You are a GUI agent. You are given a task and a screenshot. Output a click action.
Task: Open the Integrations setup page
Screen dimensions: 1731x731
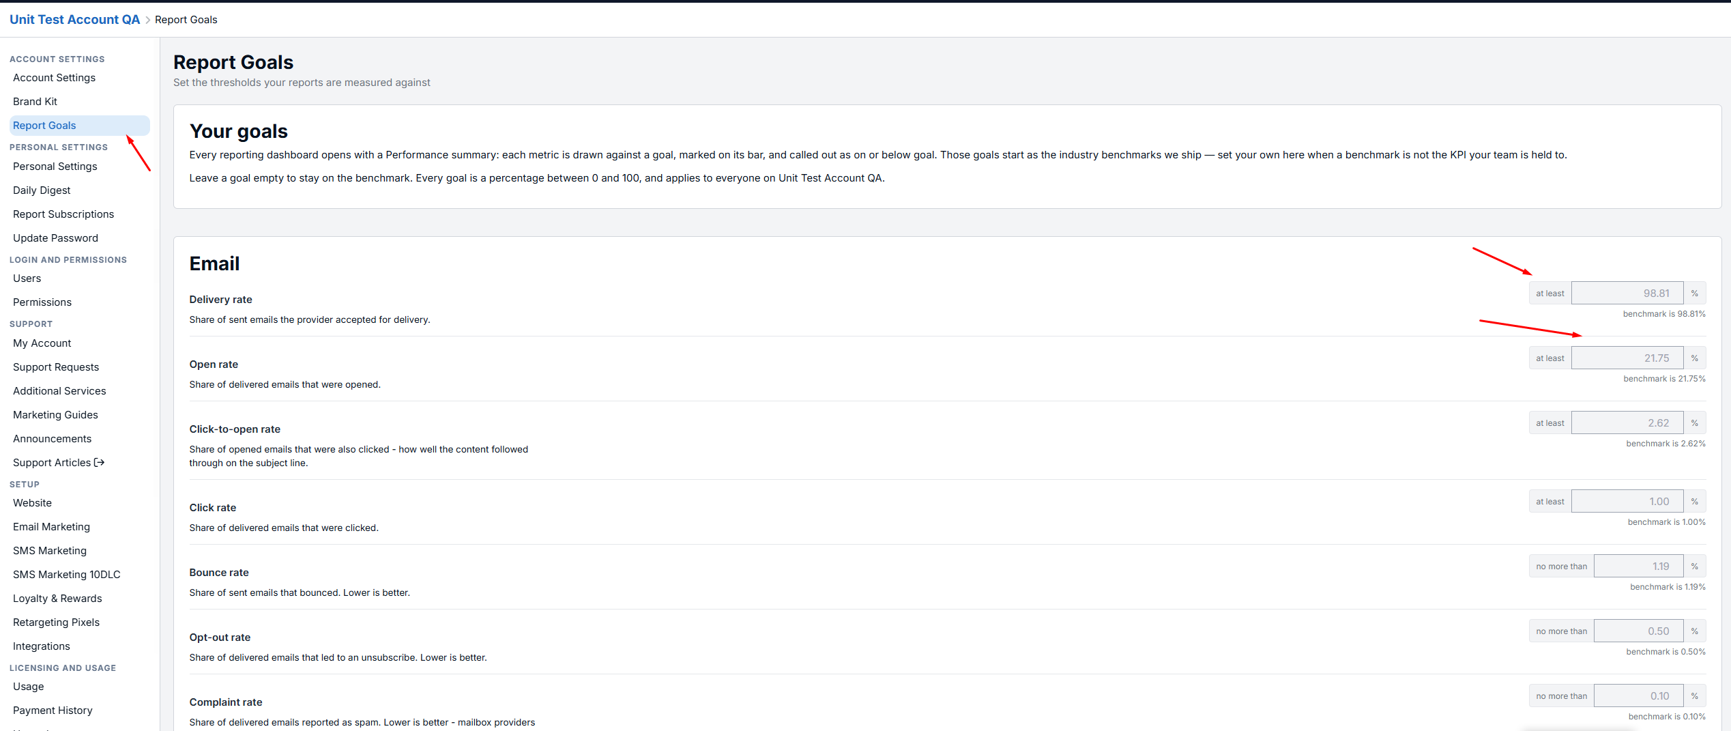pyautogui.click(x=42, y=646)
